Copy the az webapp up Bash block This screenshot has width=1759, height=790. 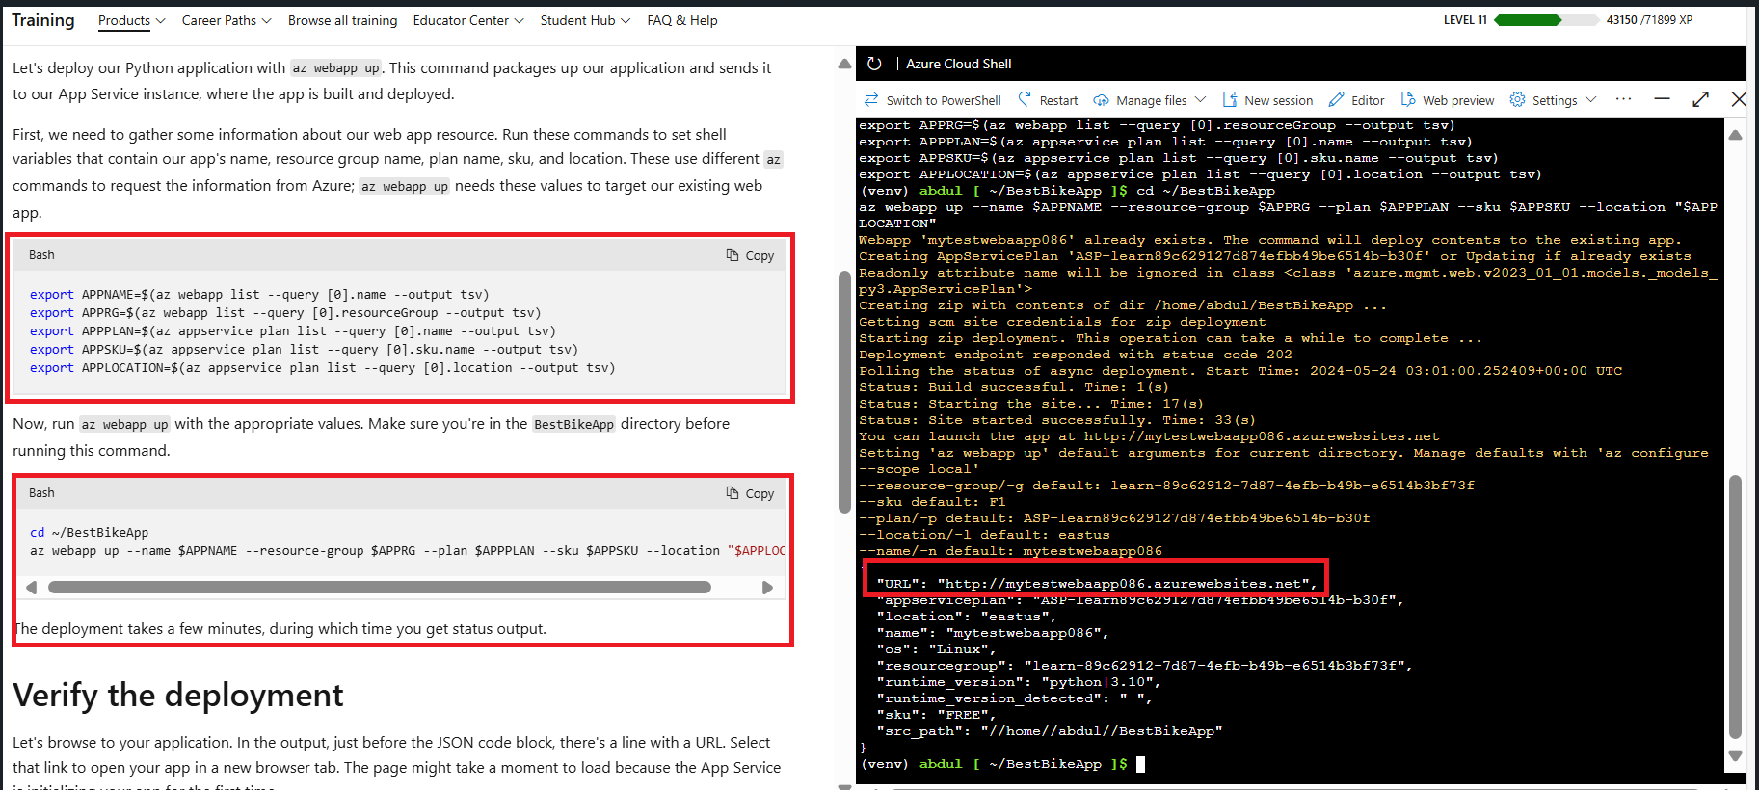click(x=750, y=493)
